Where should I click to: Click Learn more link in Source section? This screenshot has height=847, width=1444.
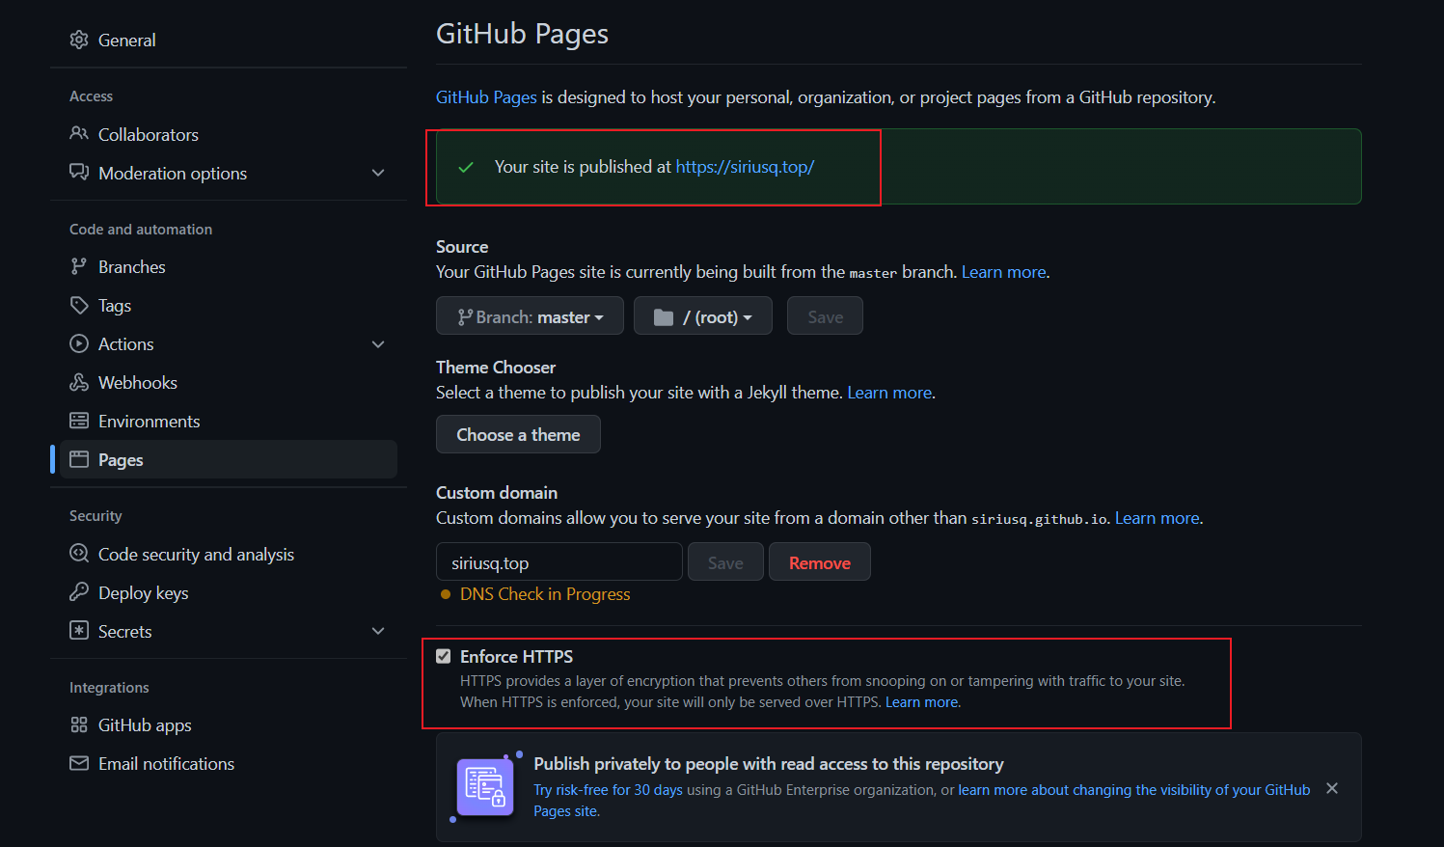1004,272
